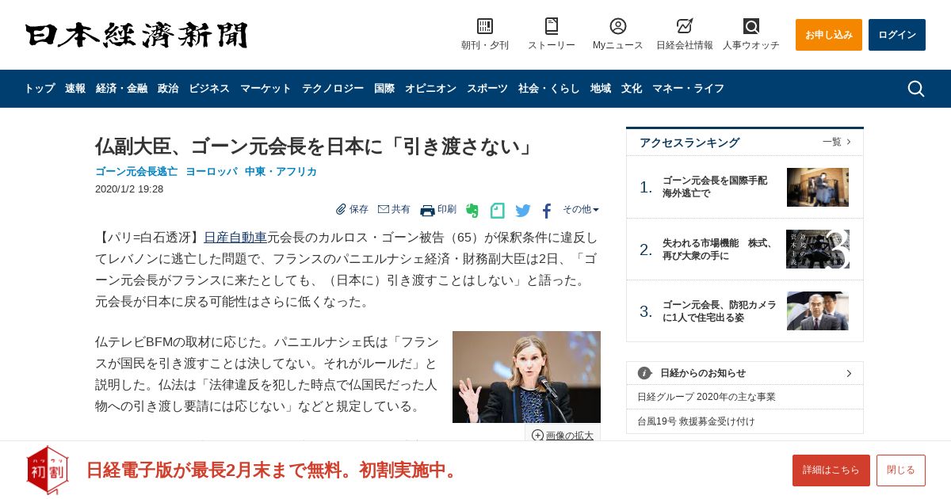Open 台風19号 救援募金受け付け notice
951x499 pixels.
click(x=696, y=421)
